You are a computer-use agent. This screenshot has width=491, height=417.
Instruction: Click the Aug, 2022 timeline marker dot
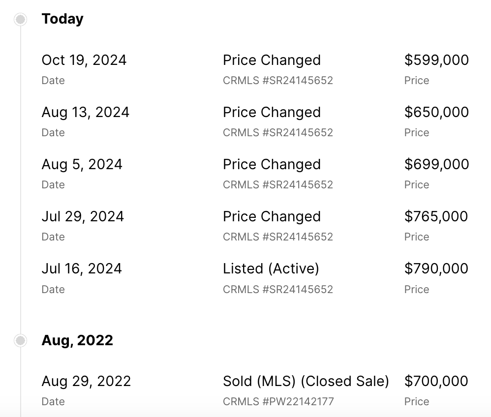(x=20, y=340)
